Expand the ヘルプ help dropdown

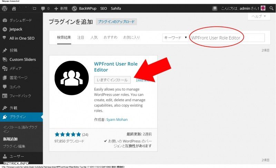pos(259,16)
